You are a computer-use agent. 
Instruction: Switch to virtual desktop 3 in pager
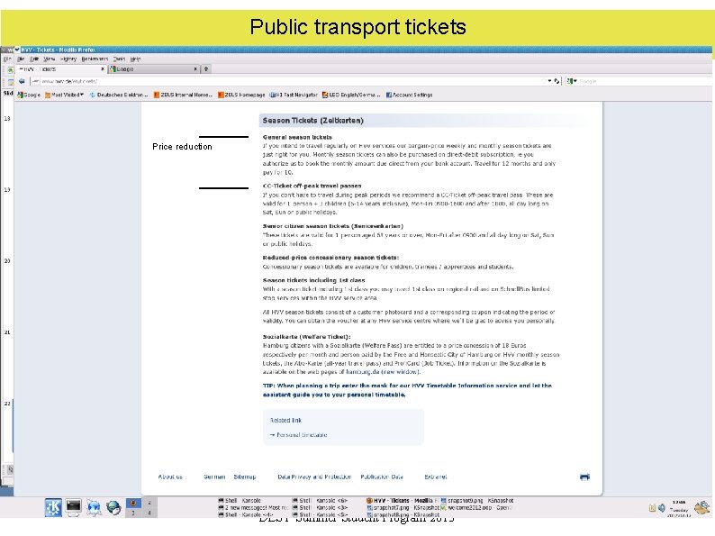click(133, 513)
